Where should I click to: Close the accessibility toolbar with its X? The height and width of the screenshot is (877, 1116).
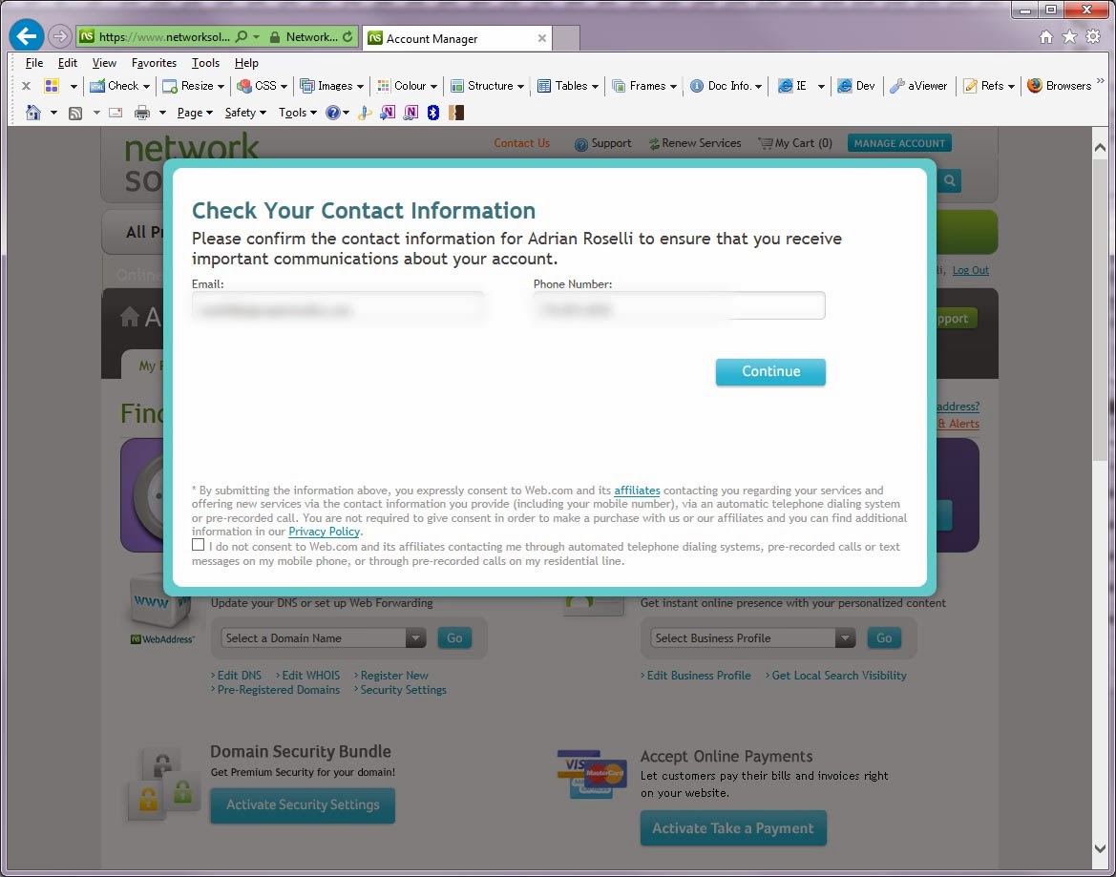(27, 86)
